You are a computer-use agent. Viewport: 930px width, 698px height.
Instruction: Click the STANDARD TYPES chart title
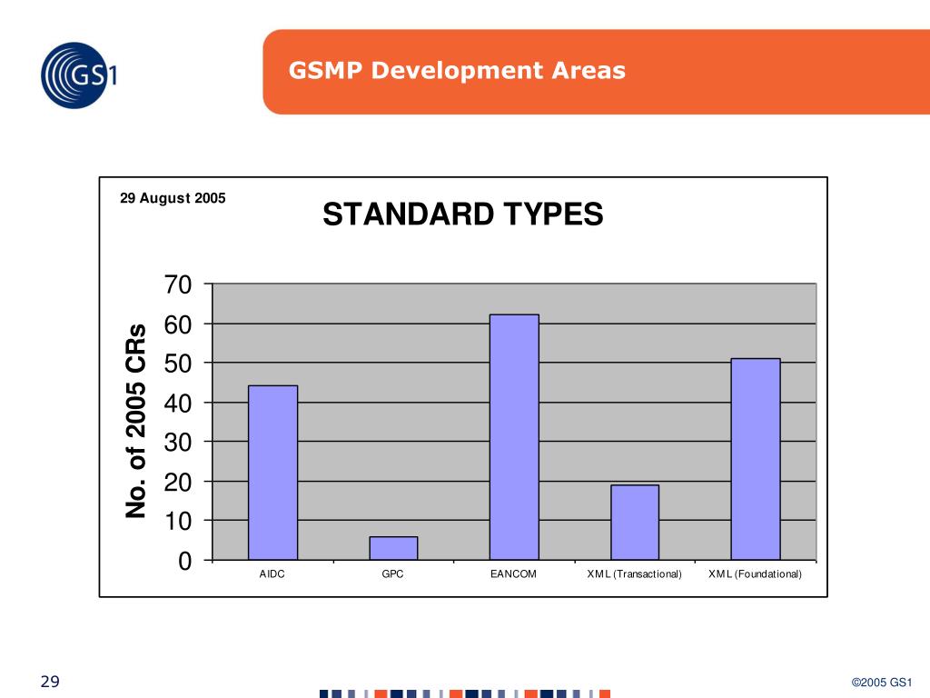(462, 214)
